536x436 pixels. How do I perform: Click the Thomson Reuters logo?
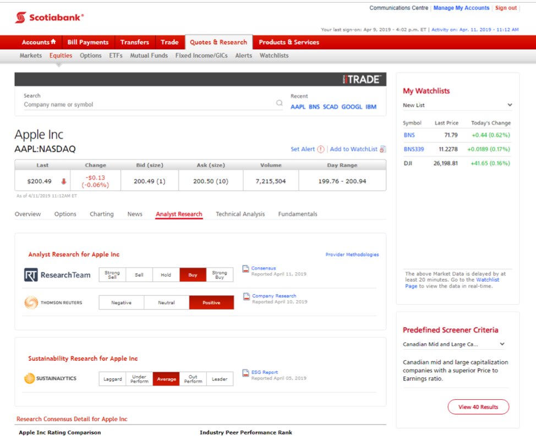(53, 302)
